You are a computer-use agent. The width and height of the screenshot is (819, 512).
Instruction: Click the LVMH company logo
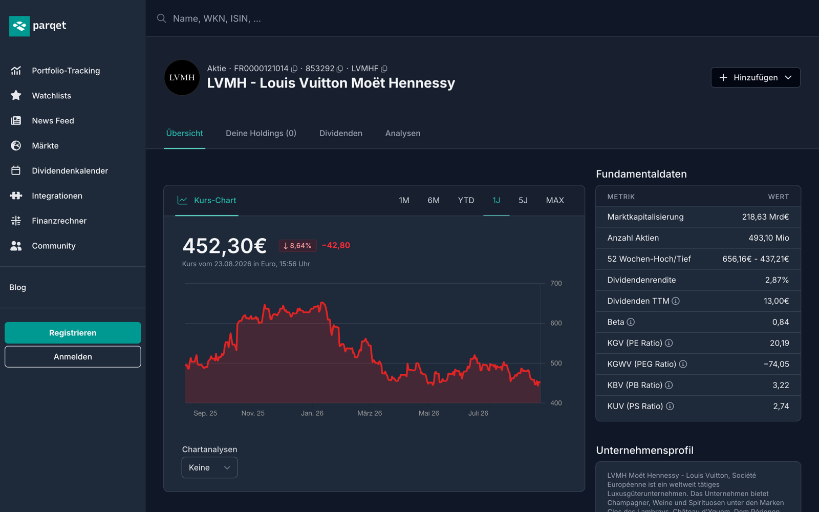[x=182, y=77]
